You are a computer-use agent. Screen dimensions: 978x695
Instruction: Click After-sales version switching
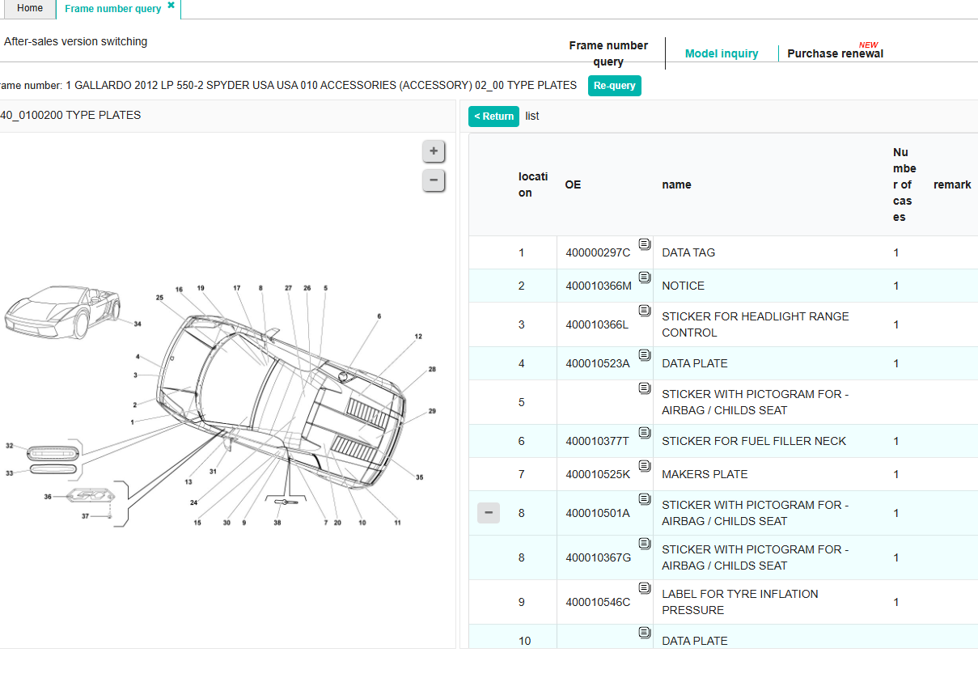pos(76,41)
